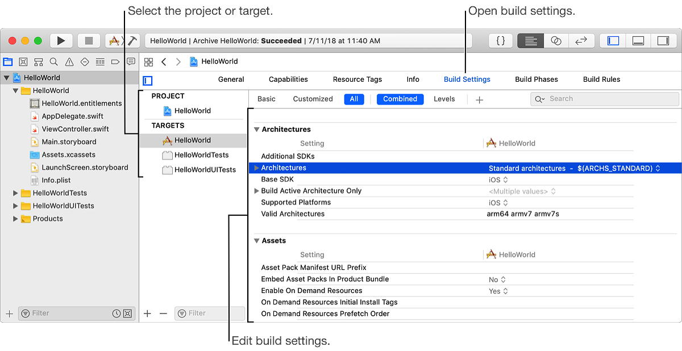The image size is (682, 351).
Task: Expand the HelloWorldTests group in navigator
Action: (15, 193)
